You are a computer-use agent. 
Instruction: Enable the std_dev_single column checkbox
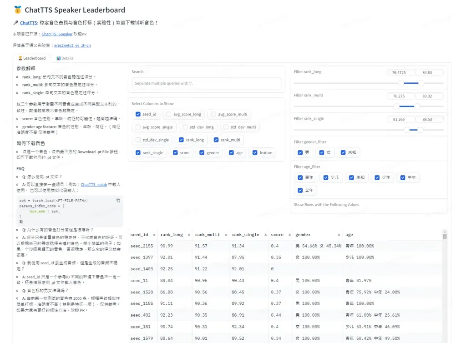[138, 140]
